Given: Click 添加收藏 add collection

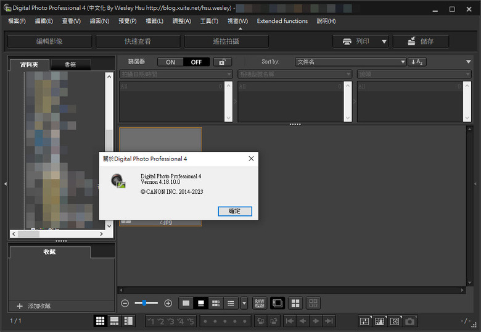Looking at the screenshot, I should pyautogui.click(x=34, y=306).
